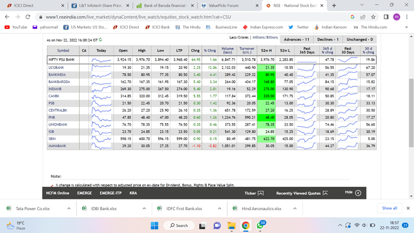Viewport: 414px width, 233px height.
Task: Click the YouTube bookmark icon
Action: tap(7, 27)
